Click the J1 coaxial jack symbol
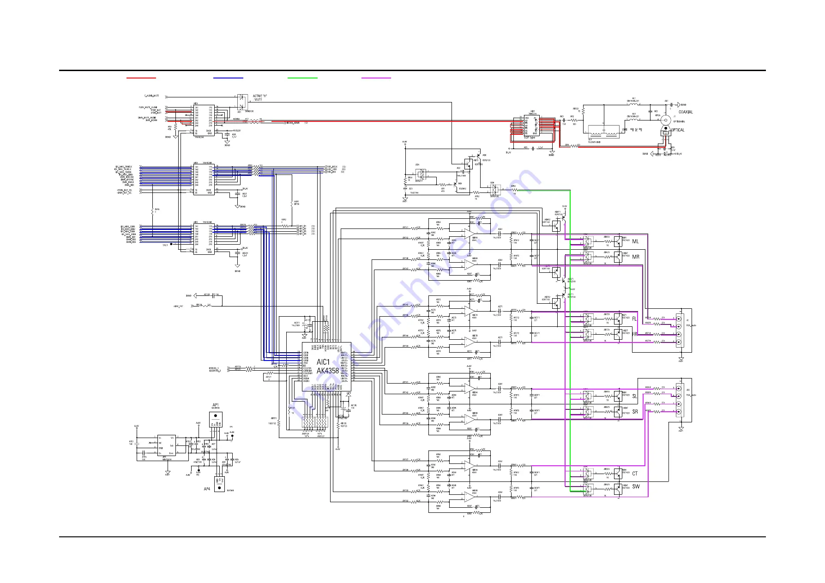 tap(665, 120)
